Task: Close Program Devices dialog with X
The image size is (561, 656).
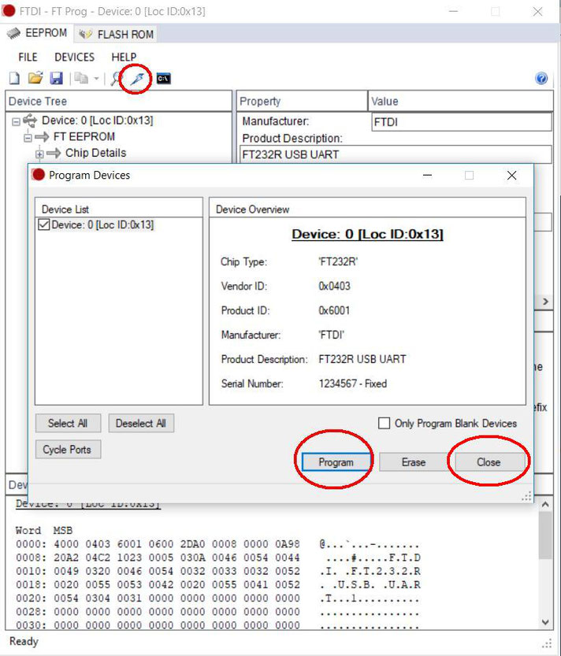Action: [x=511, y=176]
